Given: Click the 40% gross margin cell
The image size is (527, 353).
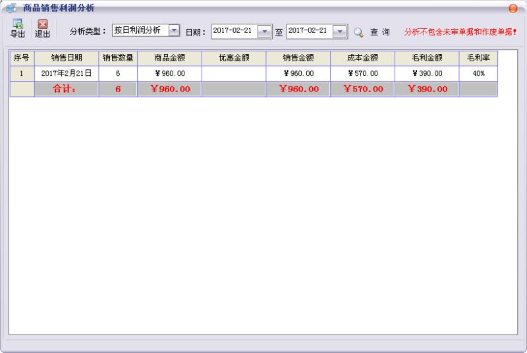Looking at the screenshot, I should [478, 73].
